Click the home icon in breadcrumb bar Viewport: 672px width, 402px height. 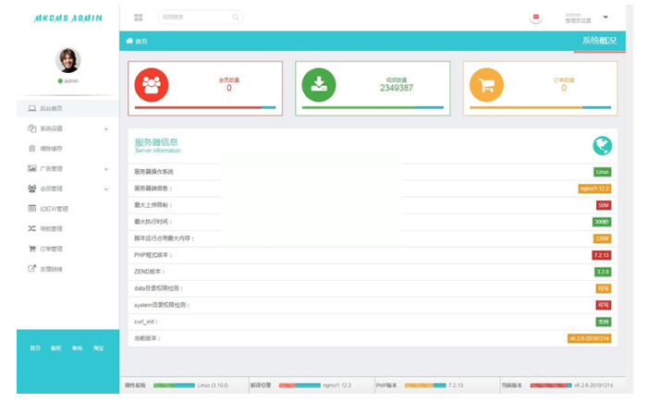(x=129, y=42)
